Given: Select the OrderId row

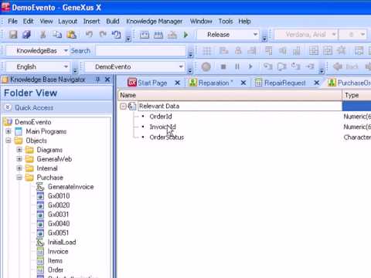Looking at the screenshot, I should [161, 117].
